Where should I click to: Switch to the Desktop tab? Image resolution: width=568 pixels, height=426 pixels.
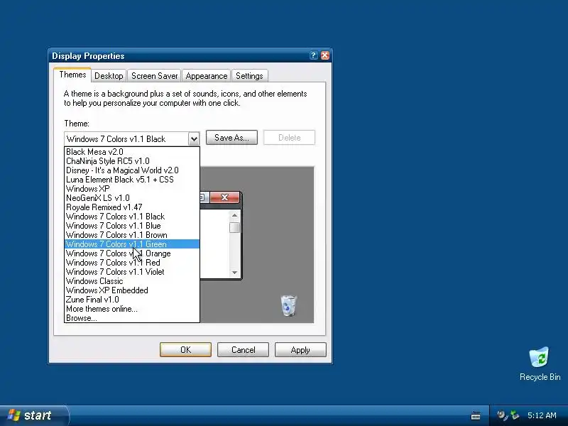coord(109,76)
